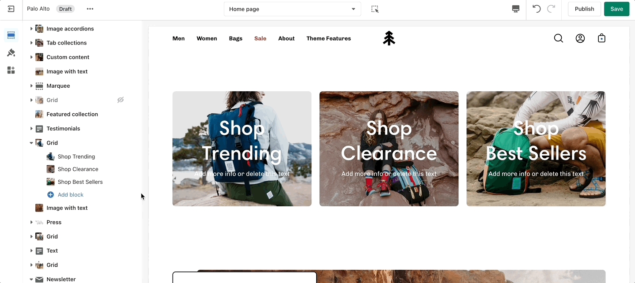Open the three-dot more actions menu
Screen dimensions: 635x283
pos(90,9)
